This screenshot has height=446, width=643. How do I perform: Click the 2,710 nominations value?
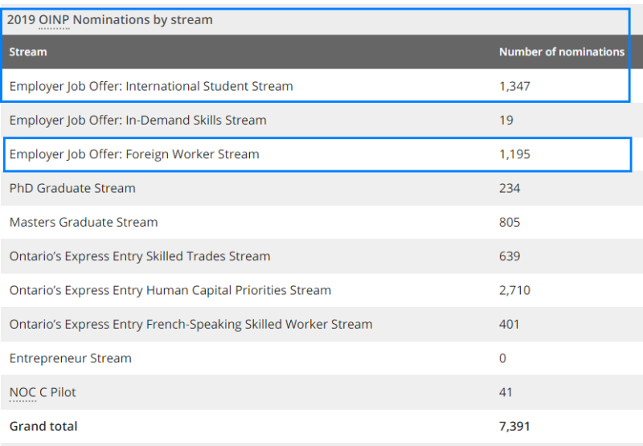click(514, 290)
